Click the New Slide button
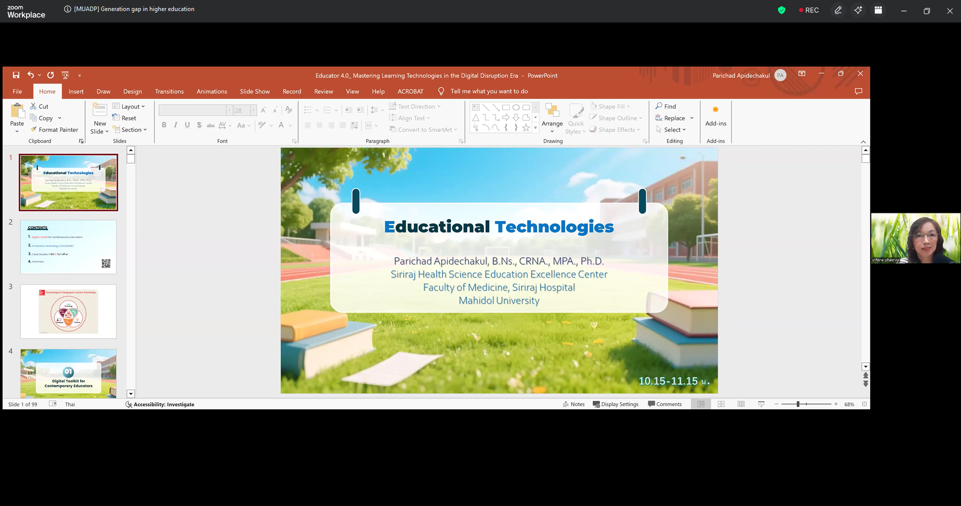Screen dimensions: 961x506 (99, 119)
